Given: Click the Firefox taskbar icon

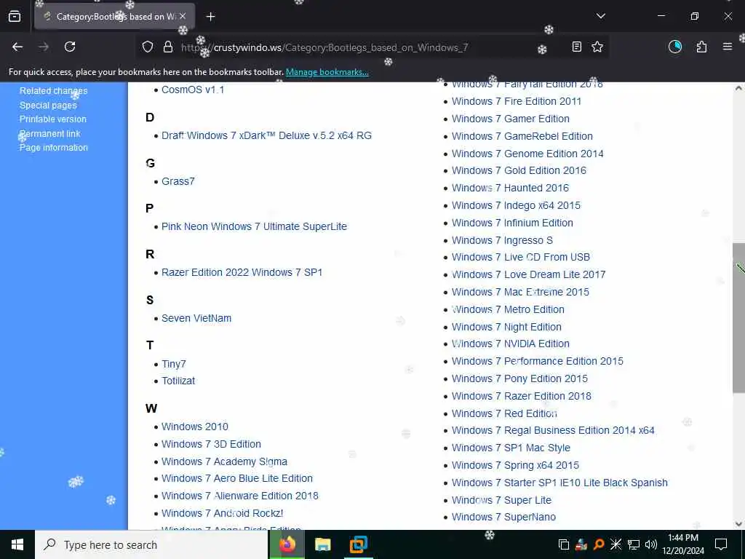Looking at the screenshot, I should coord(287,544).
